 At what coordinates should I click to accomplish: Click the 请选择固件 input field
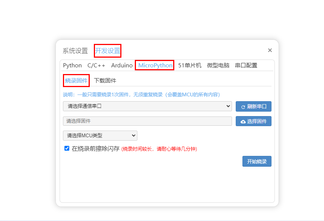[147, 121]
